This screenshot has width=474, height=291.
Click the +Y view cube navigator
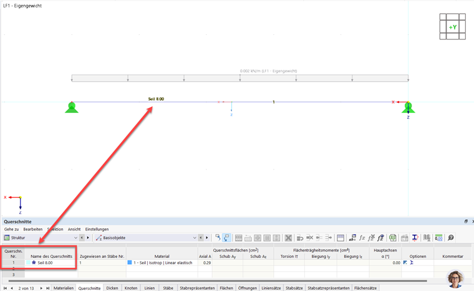[x=453, y=27]
